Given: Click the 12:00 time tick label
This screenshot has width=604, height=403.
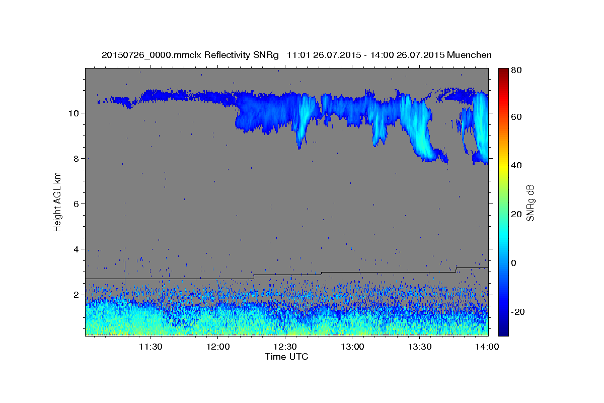Looking at the screenshot, I should coord(218,347).
